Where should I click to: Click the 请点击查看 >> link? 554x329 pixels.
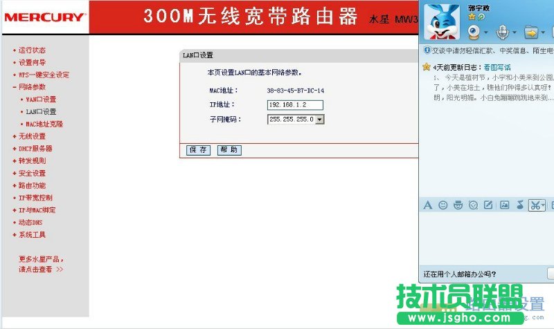pos(41,270)
